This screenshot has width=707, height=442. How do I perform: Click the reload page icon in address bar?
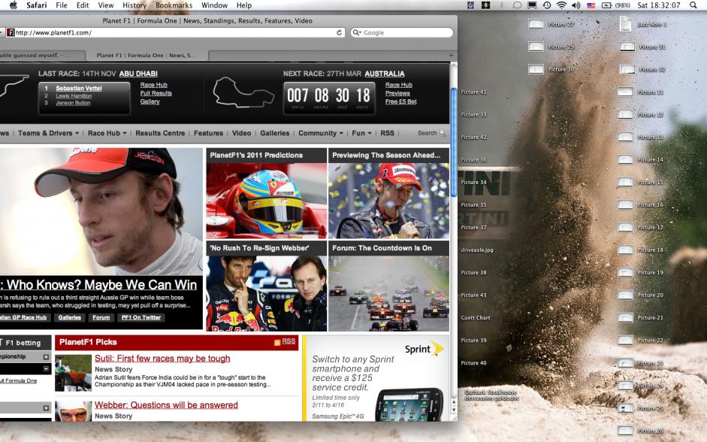[340, 33]
